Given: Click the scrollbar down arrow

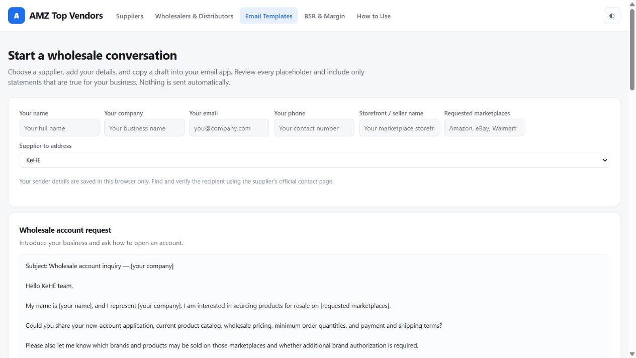Looking at the screenshot, I should [x=632, y=354].
